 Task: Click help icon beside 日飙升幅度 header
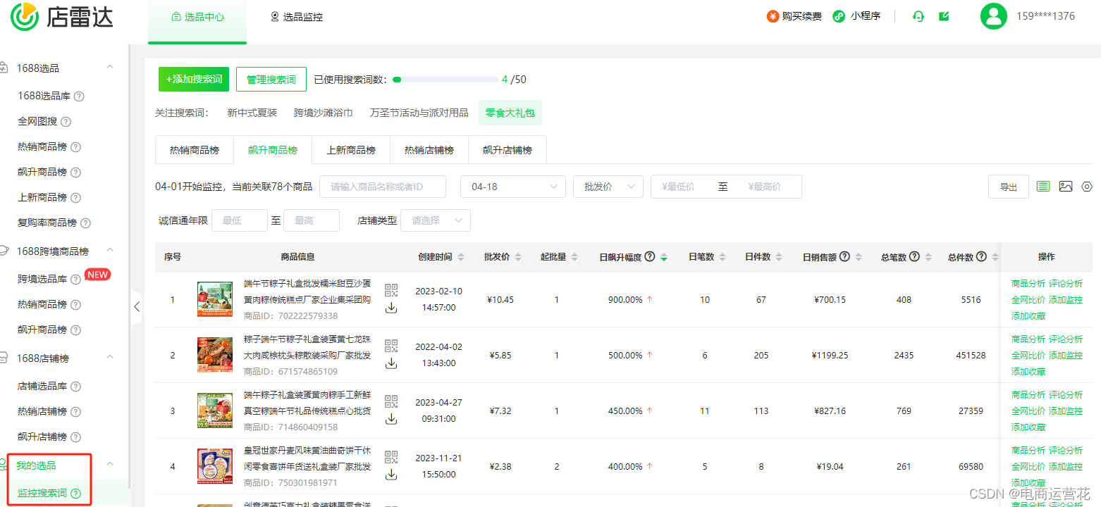click(x=650, y=256)
